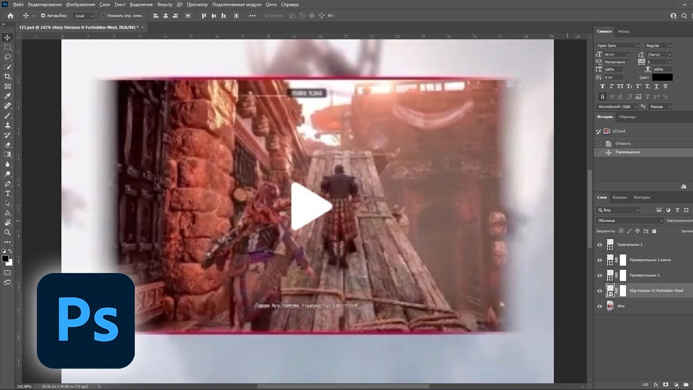Select the Clone Stamp tool
The height and width of the screenshot is (390, 693).
pos(8,125)
